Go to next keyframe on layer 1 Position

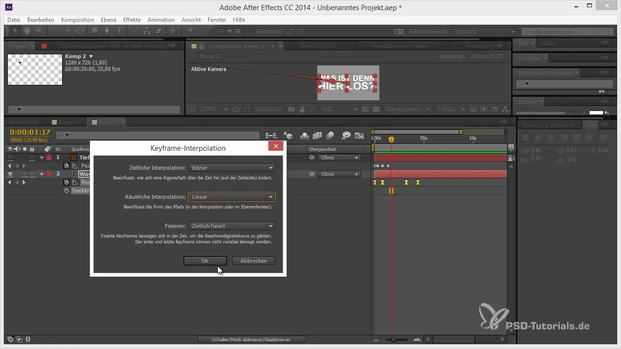pyautogui.click(x=23, y=166)
